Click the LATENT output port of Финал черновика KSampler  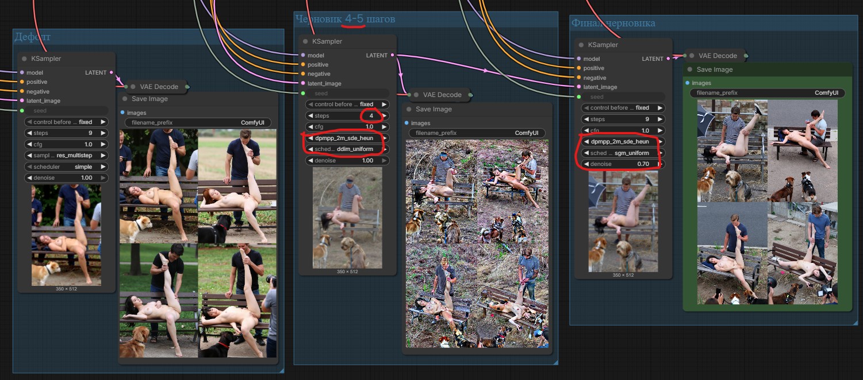[669, 59]
